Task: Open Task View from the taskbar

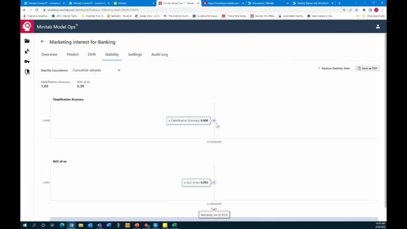Action: 52,225
